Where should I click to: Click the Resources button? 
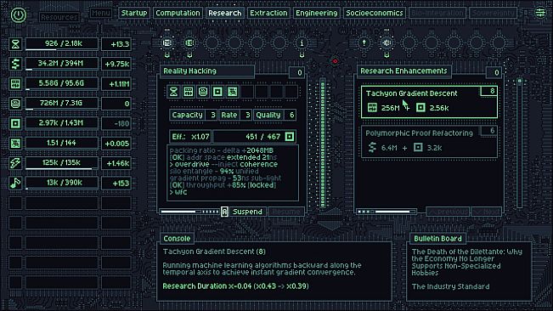59,17
